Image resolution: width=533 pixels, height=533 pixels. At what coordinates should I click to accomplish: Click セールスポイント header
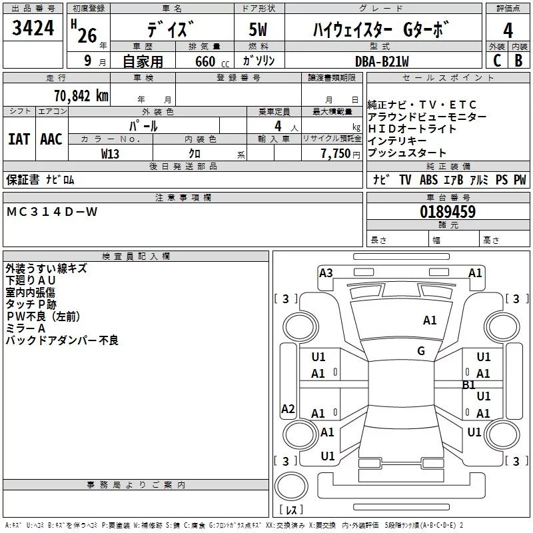point(448,77)
